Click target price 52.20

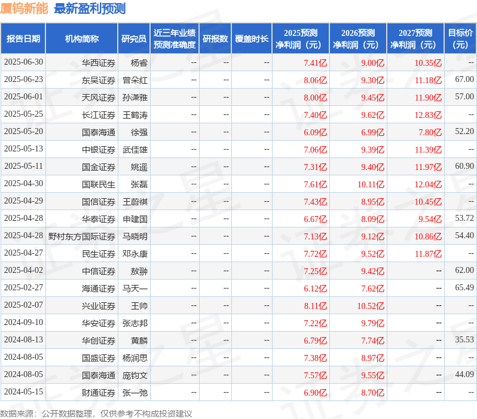[464, 132]
